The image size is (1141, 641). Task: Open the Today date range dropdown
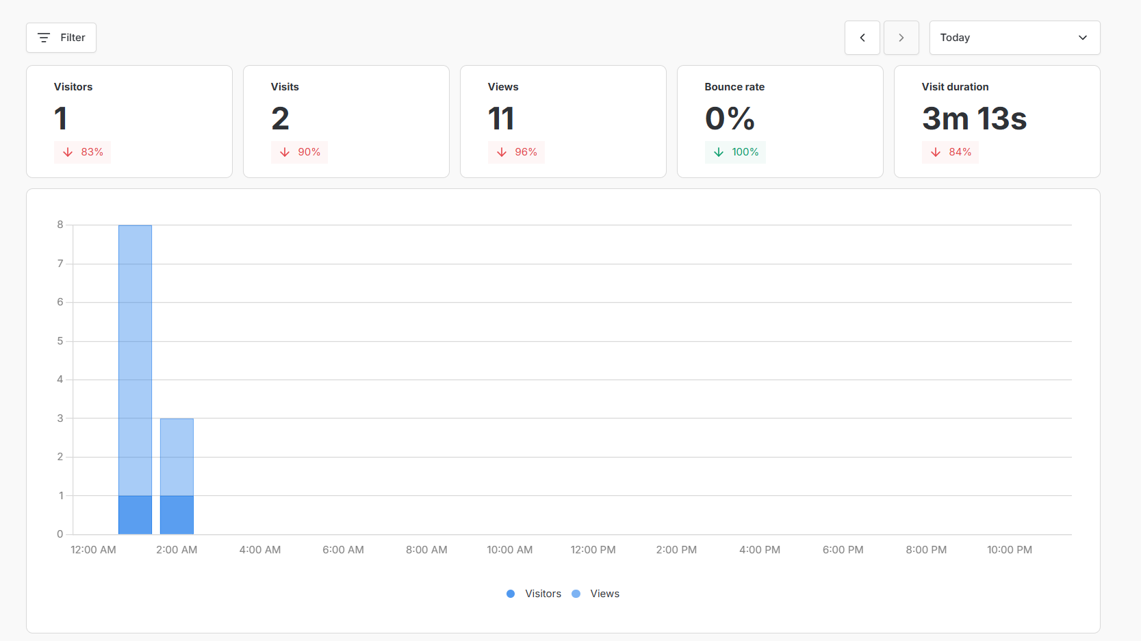click(x=1014, y=38)
